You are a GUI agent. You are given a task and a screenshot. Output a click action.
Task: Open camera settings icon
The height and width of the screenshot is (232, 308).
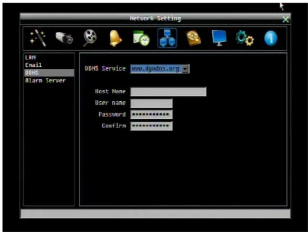pos(64,38)
